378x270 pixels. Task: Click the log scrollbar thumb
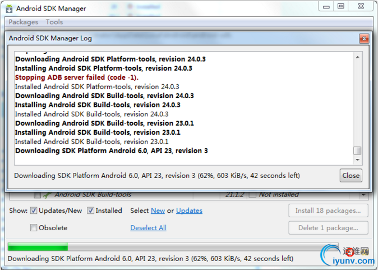(x=357, y=150)
